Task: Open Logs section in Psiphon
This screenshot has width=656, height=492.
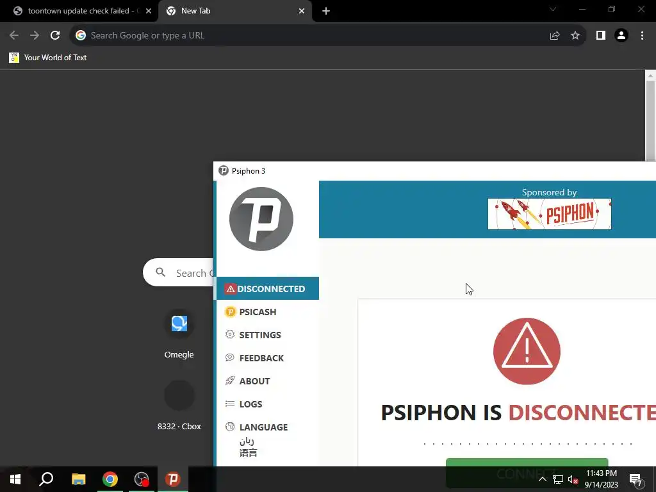Action: pos(268,404)
